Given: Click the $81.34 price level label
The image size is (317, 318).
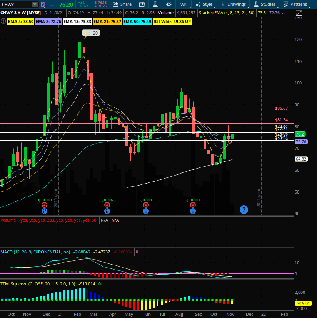Looking at the screenshot, I should 281,120.
